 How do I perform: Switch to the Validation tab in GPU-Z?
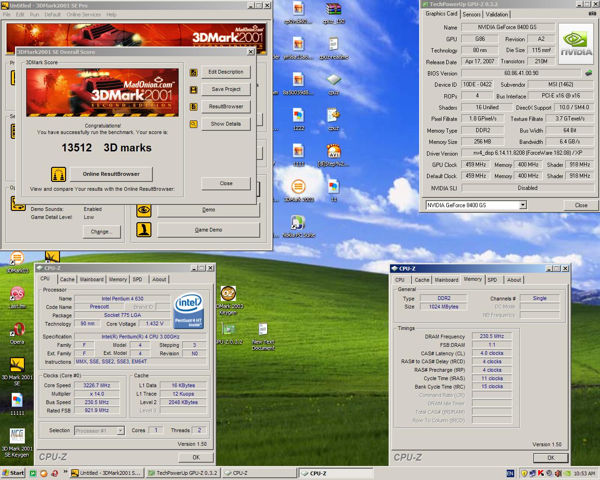point(496,15)
